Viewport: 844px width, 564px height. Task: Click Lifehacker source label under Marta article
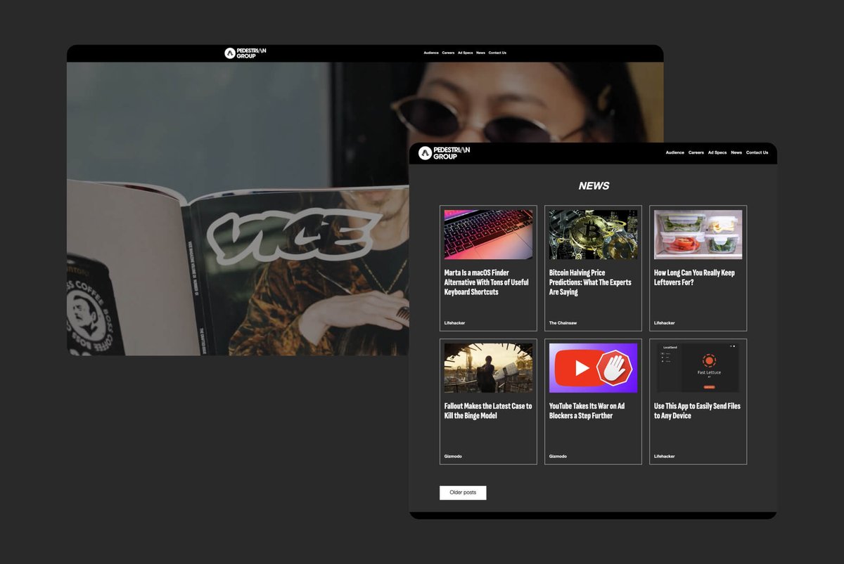coord(454,323)
